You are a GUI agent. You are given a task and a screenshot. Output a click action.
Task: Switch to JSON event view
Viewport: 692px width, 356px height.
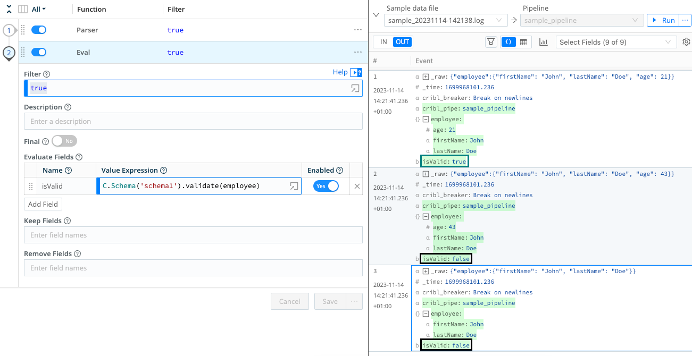508,42
